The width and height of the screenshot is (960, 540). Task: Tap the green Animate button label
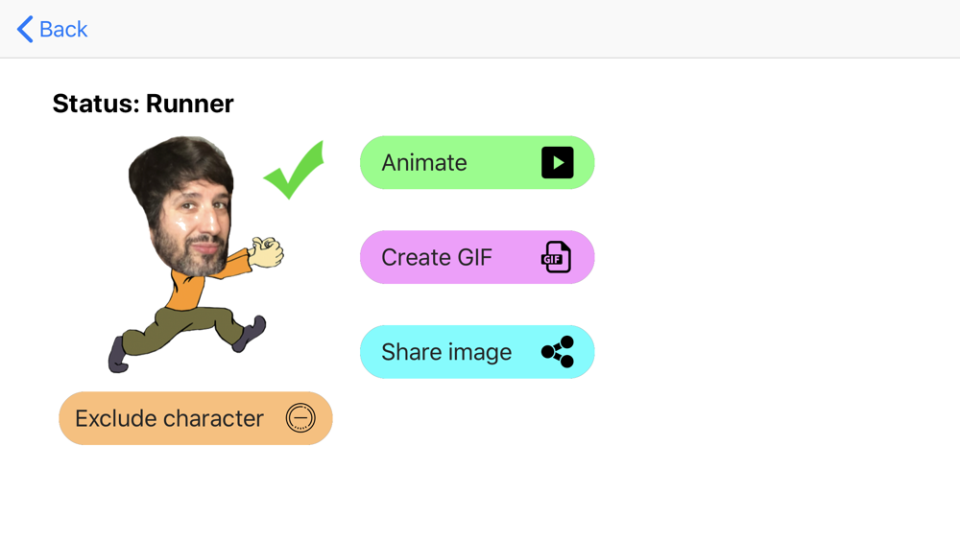424,163
